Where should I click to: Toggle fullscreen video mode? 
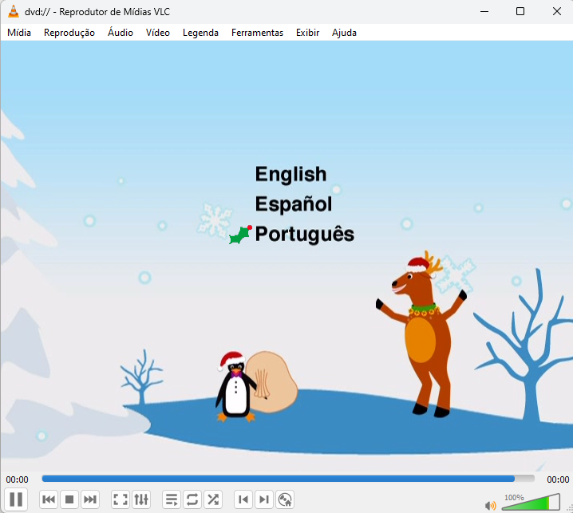coord(121,499)
